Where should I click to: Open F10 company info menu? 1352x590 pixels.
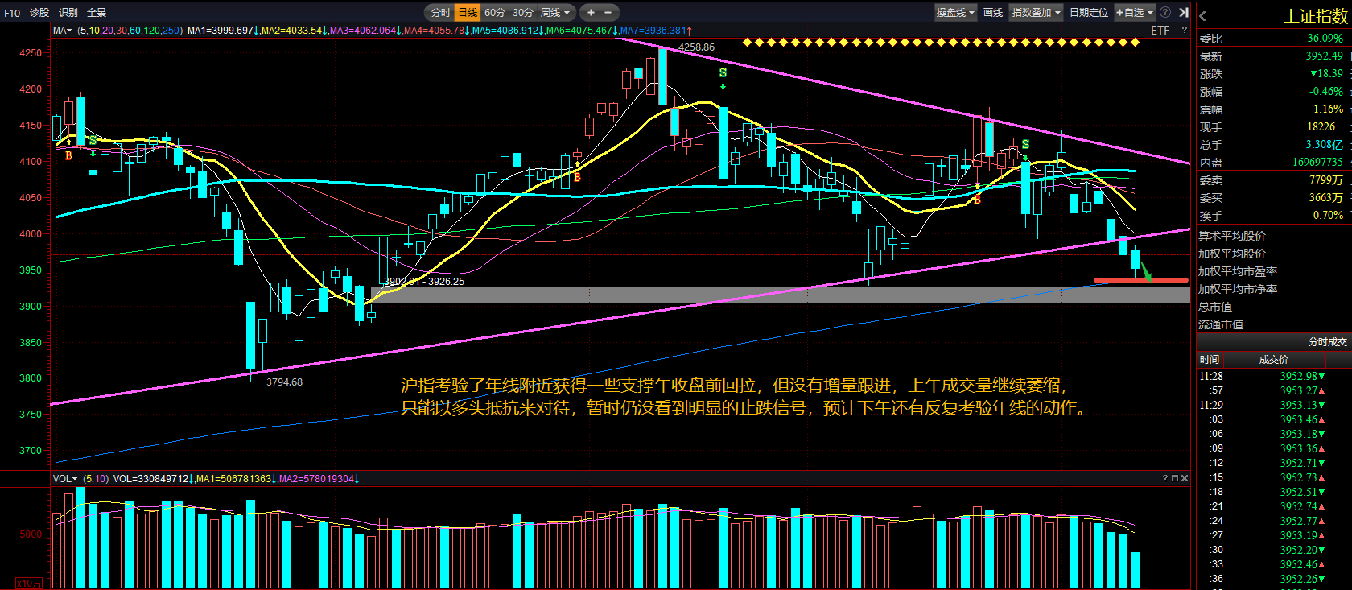(12, 13)
